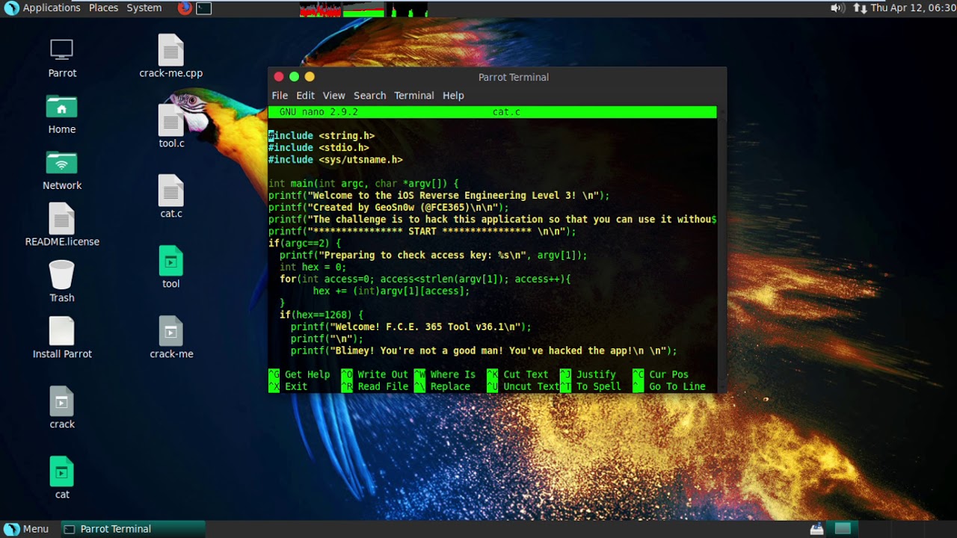Image resolution: width=957 pixels, height=538 pixels.
Task: Open the Terminal menu in the menu bar
Action: [414, 96]
